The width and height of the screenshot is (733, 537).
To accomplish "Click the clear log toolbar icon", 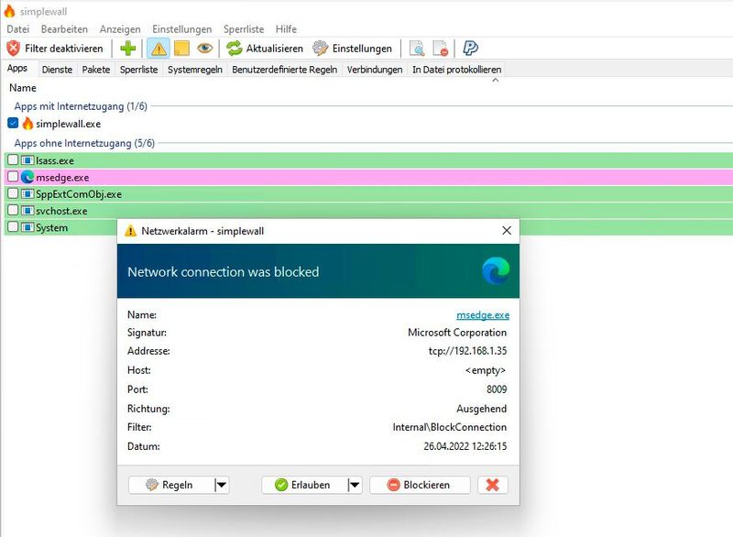I will click(441, 49).
